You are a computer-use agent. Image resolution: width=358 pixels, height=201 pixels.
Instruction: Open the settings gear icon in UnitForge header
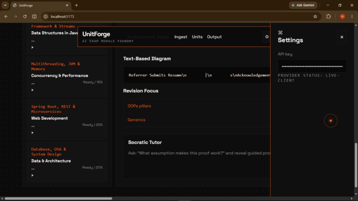[x=267, y=37]
